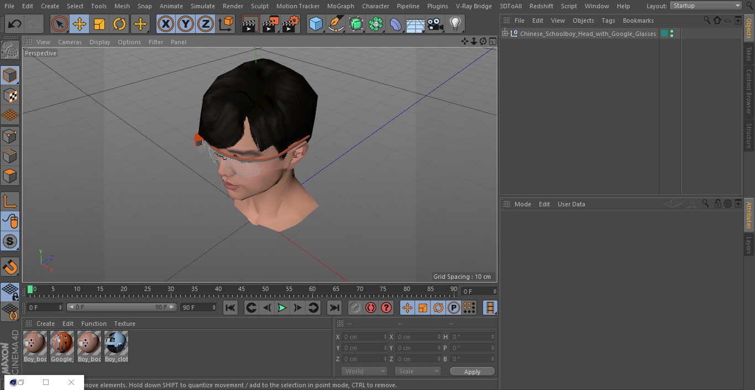Viewport: 755px width, 390px height.
Task: Open the Simulate menu
Action: click(203, 6)
